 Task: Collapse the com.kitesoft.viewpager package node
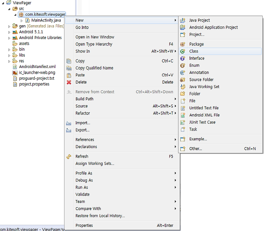tap(15, 15)
